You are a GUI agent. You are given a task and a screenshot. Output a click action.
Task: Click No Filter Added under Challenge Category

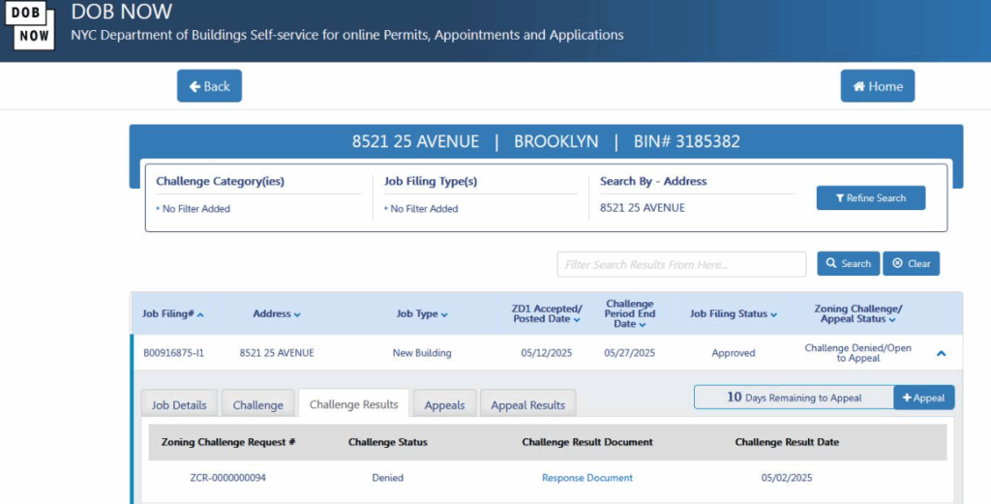195,209
